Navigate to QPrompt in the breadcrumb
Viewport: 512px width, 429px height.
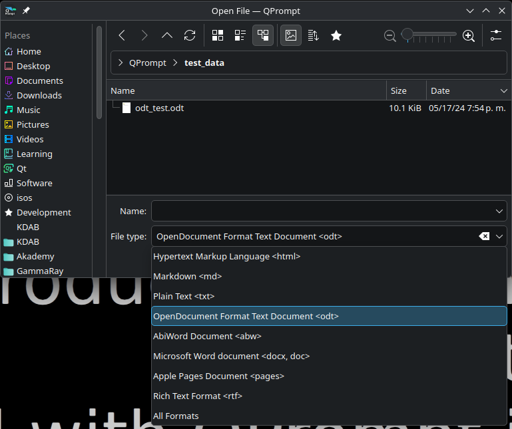click(x=147, y=63)
